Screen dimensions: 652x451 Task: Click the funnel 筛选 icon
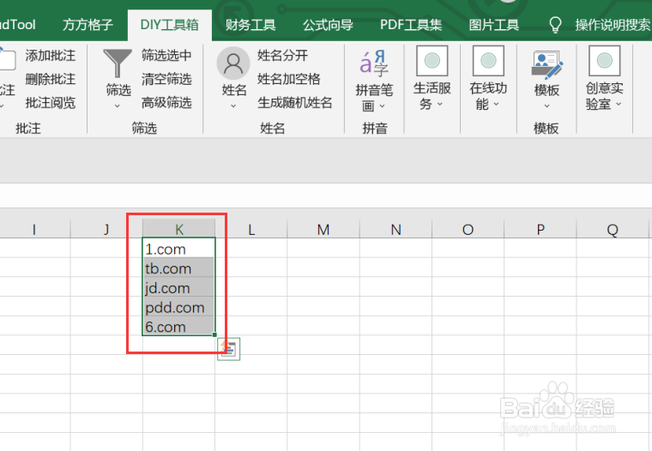point(118,63)
